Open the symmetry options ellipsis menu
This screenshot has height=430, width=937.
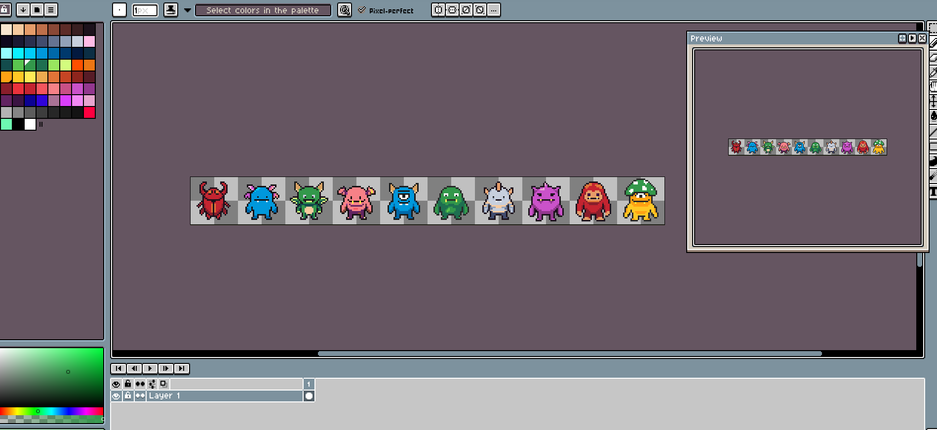click(x=494, y=10)
